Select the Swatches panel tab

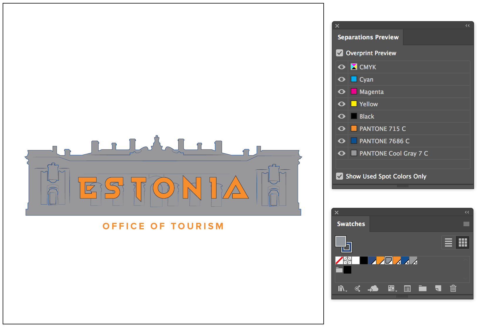[351, 224]
